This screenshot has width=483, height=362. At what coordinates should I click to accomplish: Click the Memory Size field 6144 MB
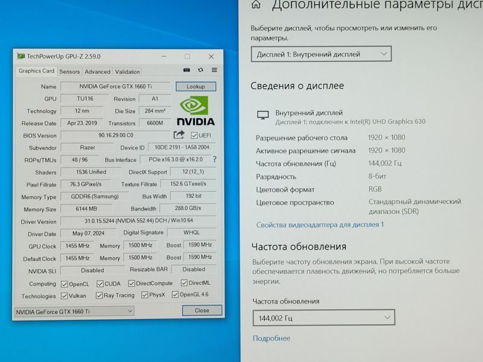pos(86,209)
